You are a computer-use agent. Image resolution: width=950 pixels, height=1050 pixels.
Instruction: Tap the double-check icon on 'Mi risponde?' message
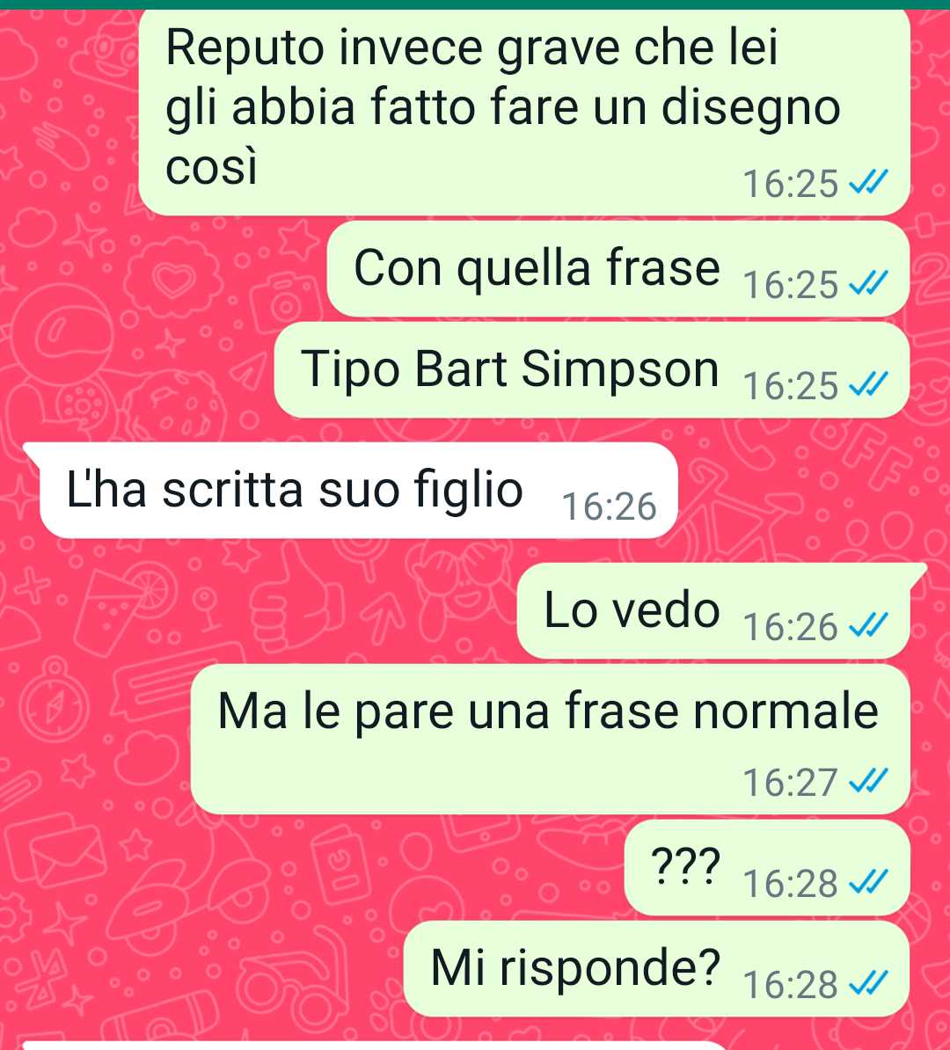(868, 984)
